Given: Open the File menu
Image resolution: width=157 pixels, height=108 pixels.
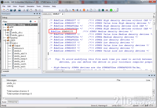Looking at the screenshot, I should [x=4, y=6].
